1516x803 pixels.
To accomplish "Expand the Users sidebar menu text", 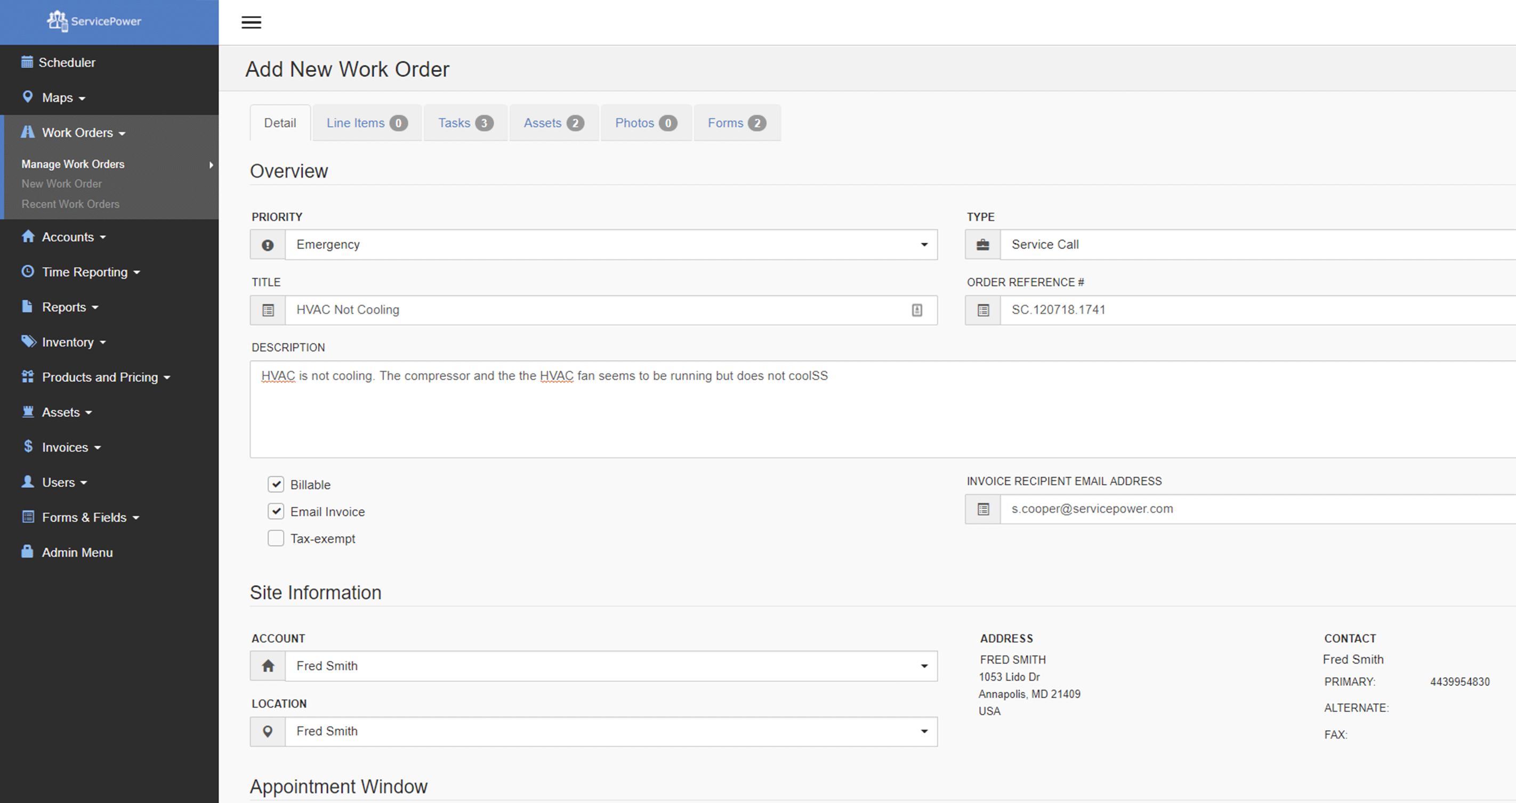I will (x=58, y=482).
